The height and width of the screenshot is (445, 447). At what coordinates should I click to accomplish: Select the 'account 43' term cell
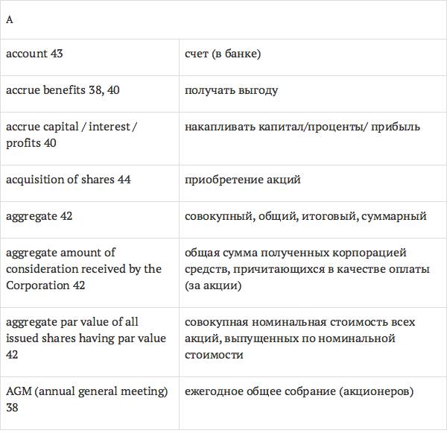pyautogui.click(x=35, y=54)
